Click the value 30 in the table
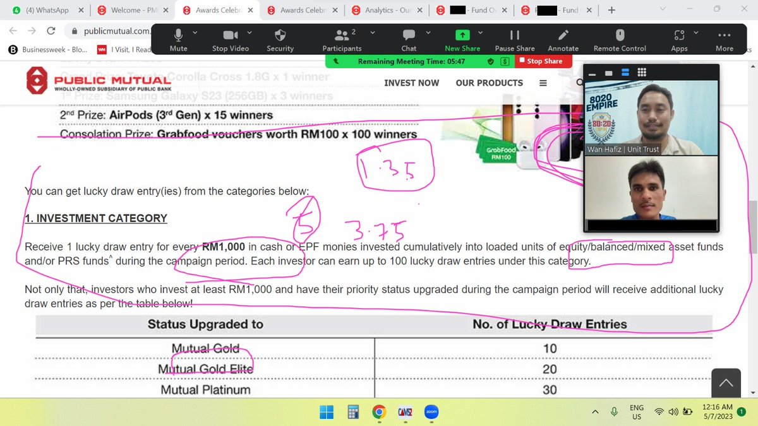Image resolution: width=758 pixels, height=426 pixels. pos(550,389)
